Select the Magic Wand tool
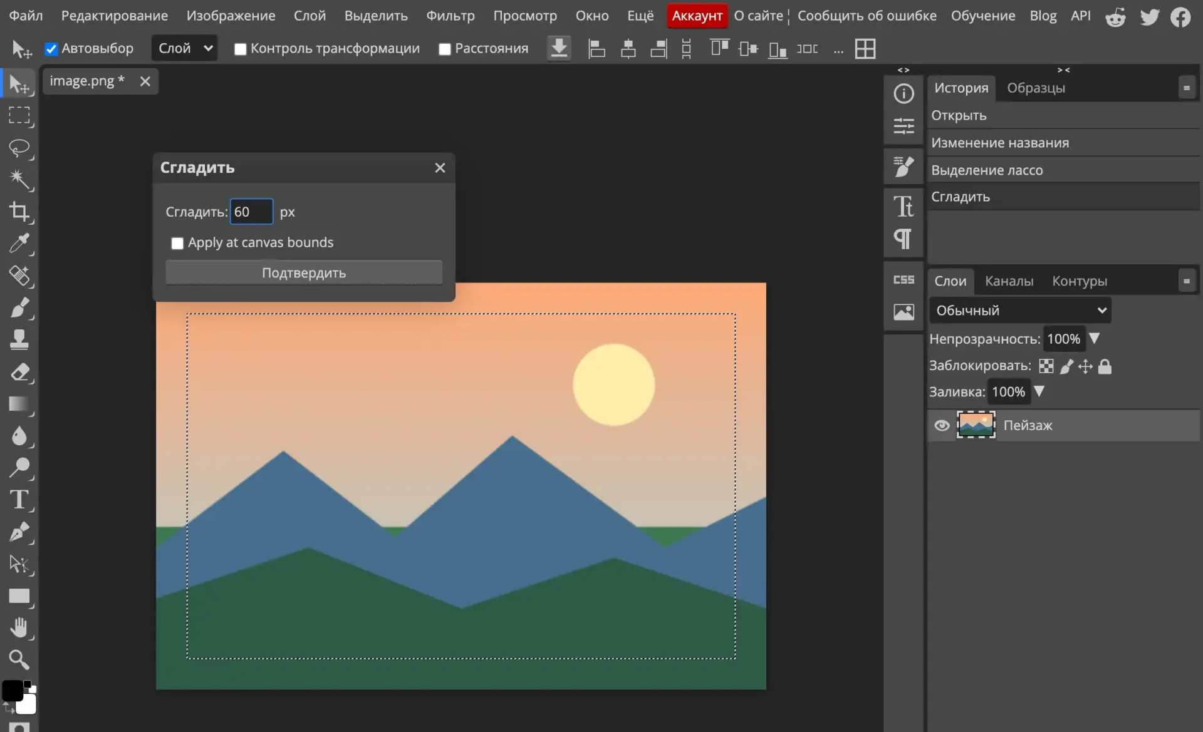Image resolution: width=1203 pixels, height=732 pixels. pyautogui.click(x=19, y=180)
